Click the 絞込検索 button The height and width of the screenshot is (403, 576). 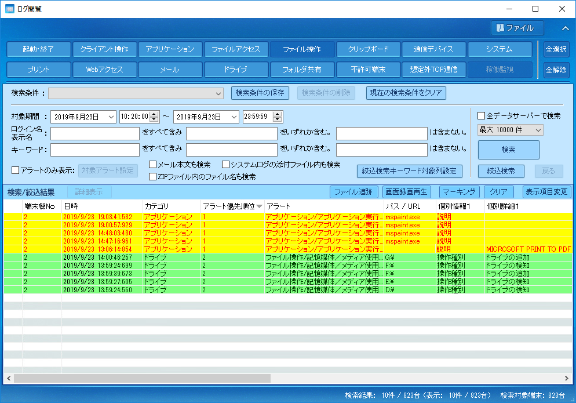(501, 171)
